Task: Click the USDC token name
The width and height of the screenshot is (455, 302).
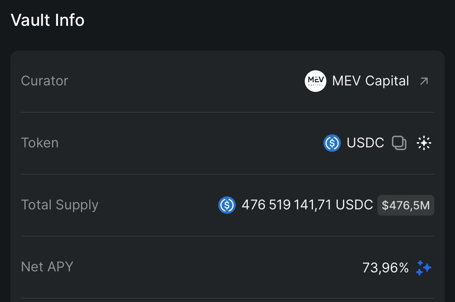Action: [365, 143]
